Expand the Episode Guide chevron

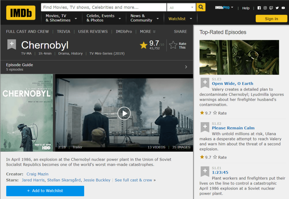tap(186, 67)
